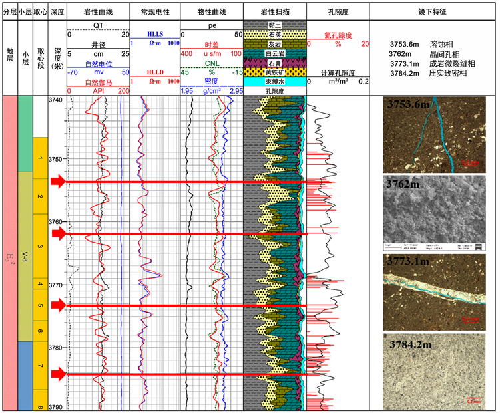Click the red arrow near 3762m depth
This screenshot has height=413, width=500.
pyautogui.click(x=58, y=233)
